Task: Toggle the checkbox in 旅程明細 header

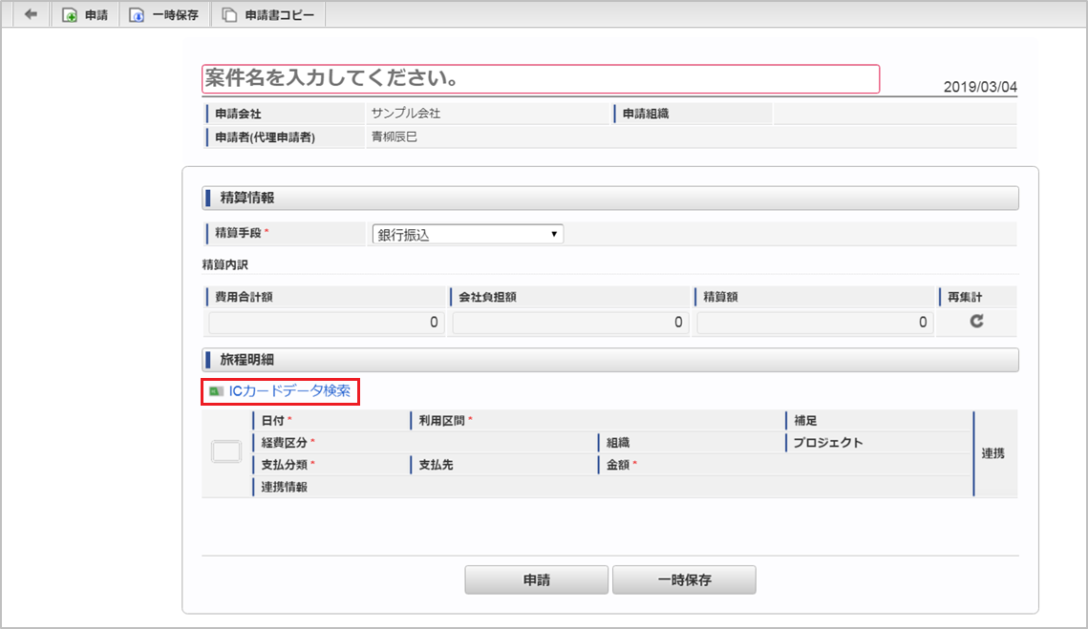Action: [226, 451]
